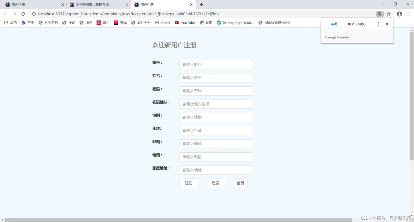Open the login.1008 bookmark

coord(235,22)
